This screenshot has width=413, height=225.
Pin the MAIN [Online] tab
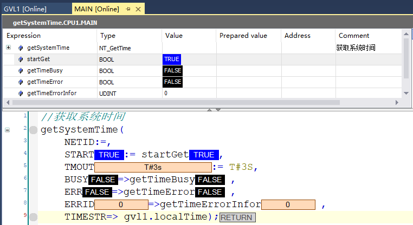(128, 9)
